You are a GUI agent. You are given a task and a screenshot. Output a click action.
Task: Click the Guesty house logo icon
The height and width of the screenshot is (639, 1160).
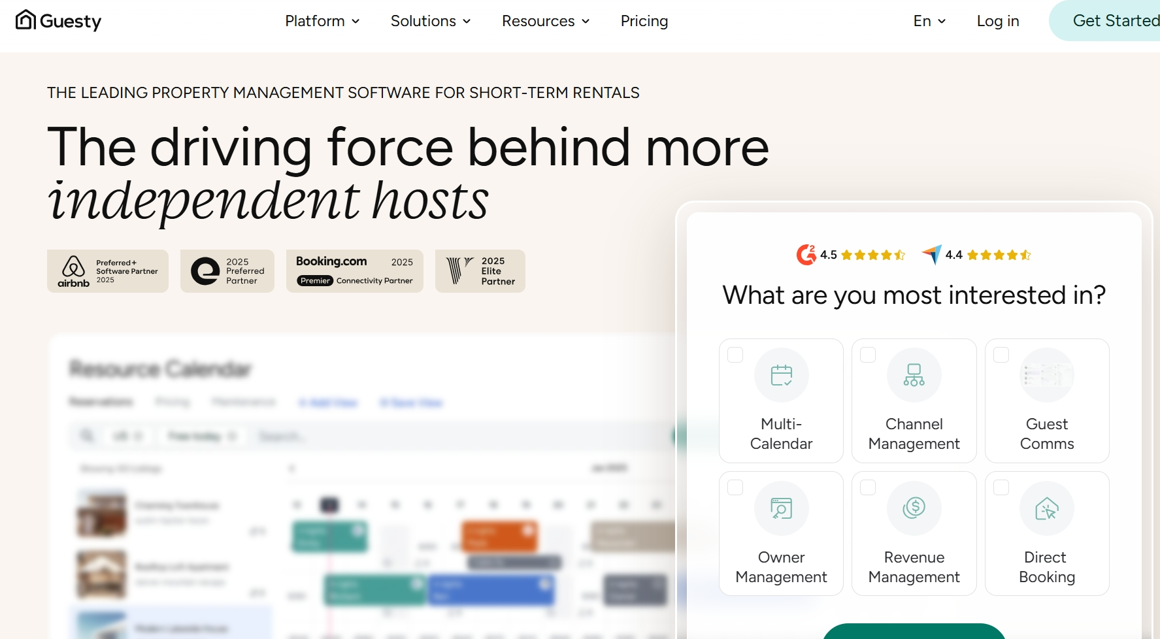click(x=25, y=20)
